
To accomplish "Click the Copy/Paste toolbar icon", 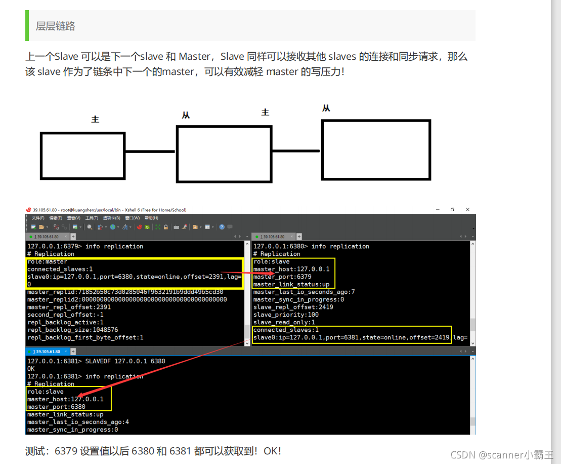I will coord(100,227).
